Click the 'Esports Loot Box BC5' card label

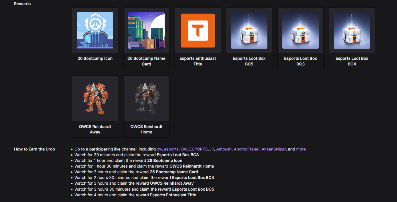tap(249, 61)
